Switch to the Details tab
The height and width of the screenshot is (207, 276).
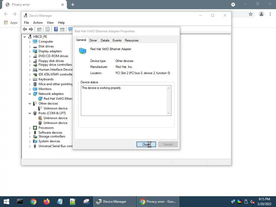105,40
